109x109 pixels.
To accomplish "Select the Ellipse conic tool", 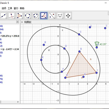I will [x=36, y=16].
